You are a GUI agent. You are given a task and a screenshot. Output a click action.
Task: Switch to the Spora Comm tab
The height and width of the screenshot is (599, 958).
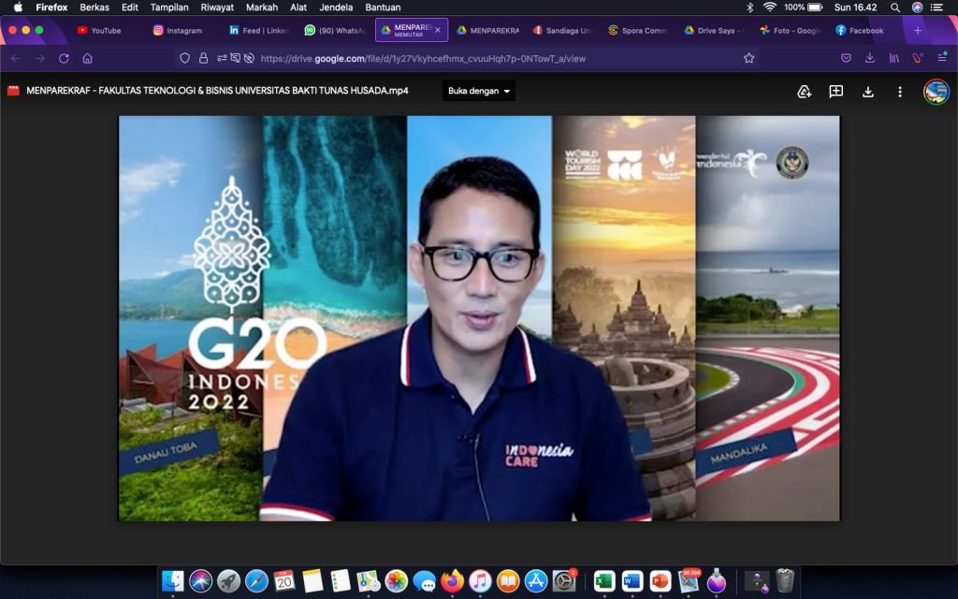click(x=636, y=31)
